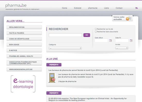The image size is (142, 102).
Task: Open the Date début calendar picker
Action: [111, 40]
